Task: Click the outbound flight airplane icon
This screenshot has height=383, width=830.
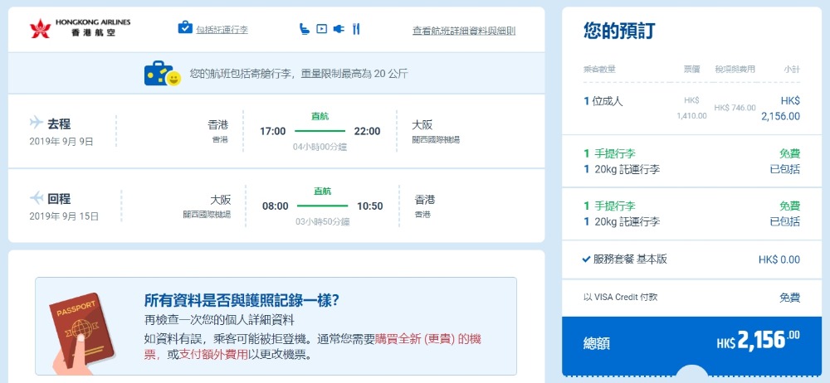Action: [36, 123]
